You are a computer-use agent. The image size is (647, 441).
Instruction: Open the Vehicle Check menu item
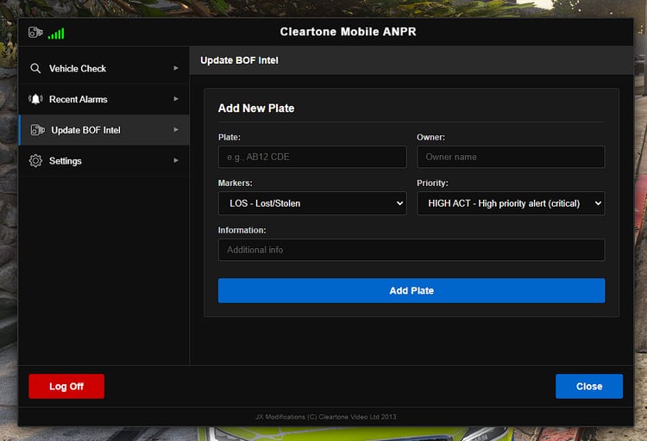(x=104, y=68)
